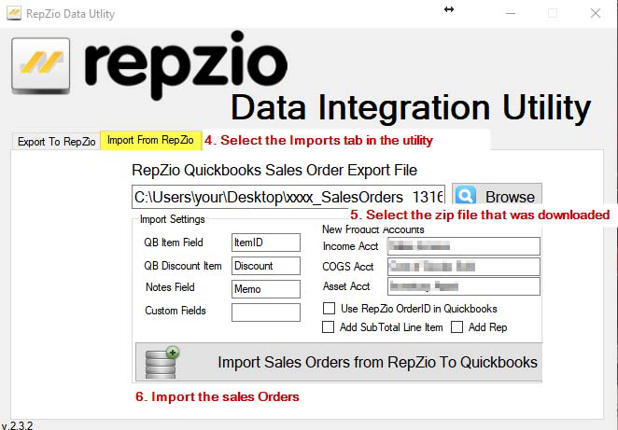Click the RepZio Quickbooks Sales Order Export File label
Viewport: 618px width, 430px height.
(274, 170)
